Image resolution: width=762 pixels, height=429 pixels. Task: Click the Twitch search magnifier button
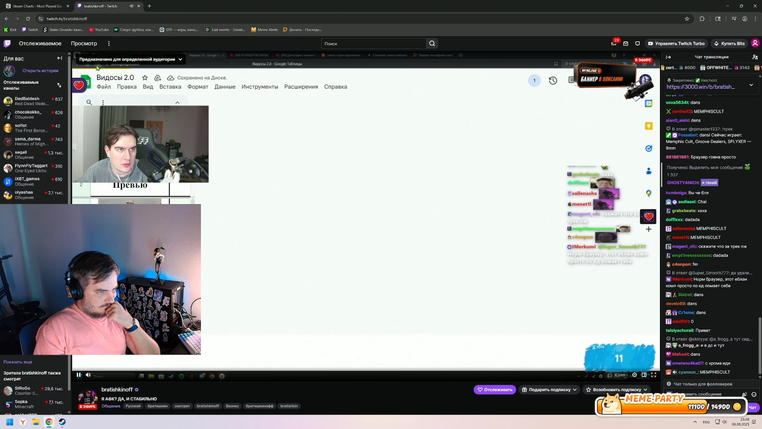click(x=432, y=44)
